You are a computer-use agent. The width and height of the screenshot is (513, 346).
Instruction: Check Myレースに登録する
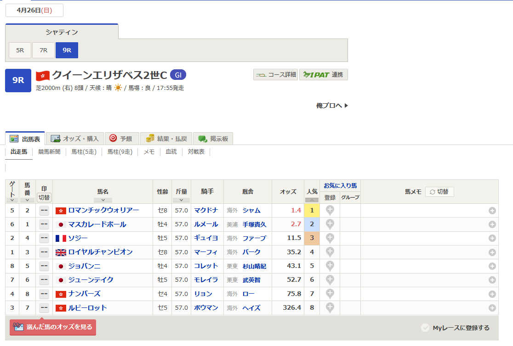(456, 328)
